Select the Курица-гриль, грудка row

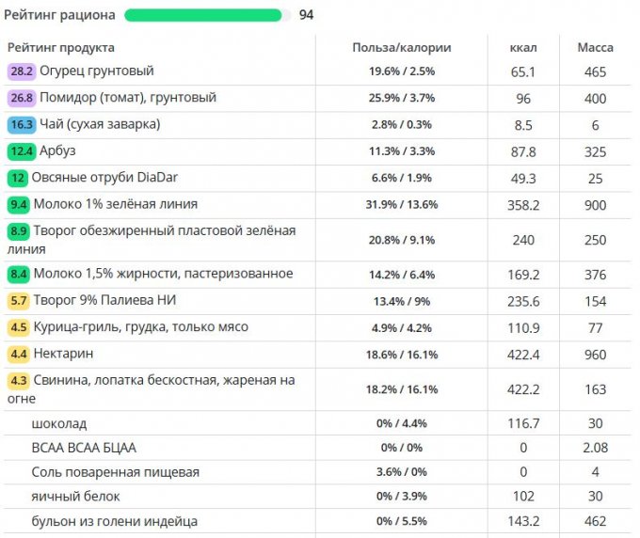141,327
